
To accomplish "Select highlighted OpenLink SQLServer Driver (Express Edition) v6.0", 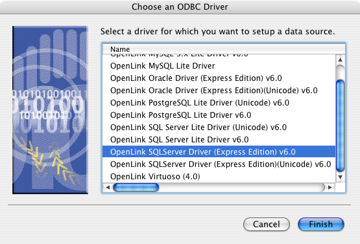I will (219, 152).
